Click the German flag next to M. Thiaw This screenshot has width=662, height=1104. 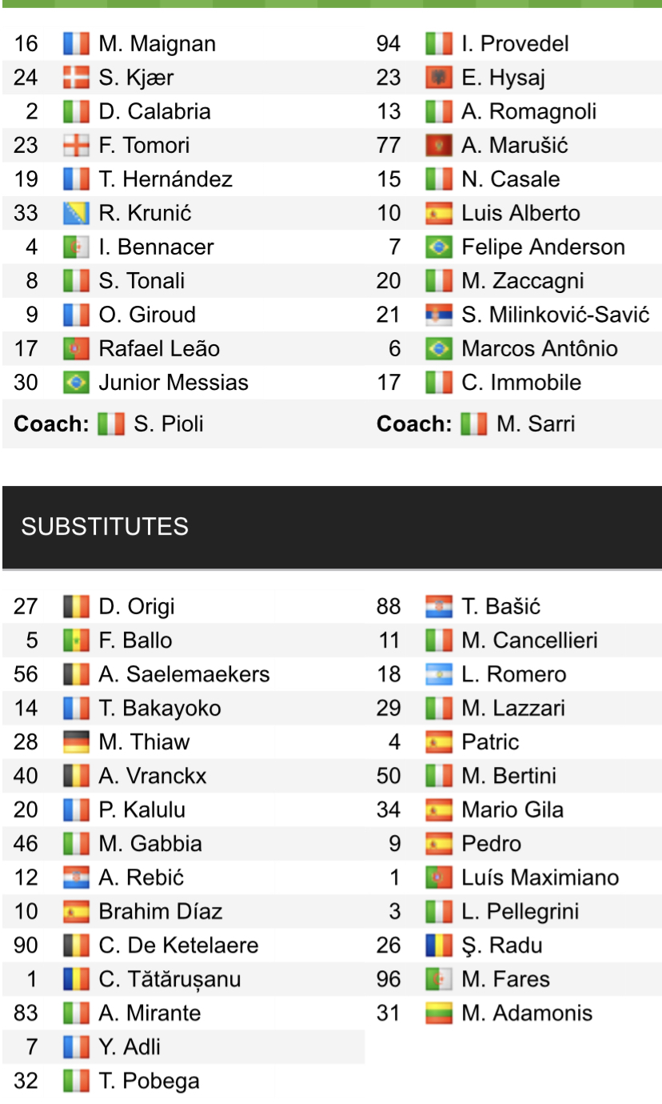[76, 742]
